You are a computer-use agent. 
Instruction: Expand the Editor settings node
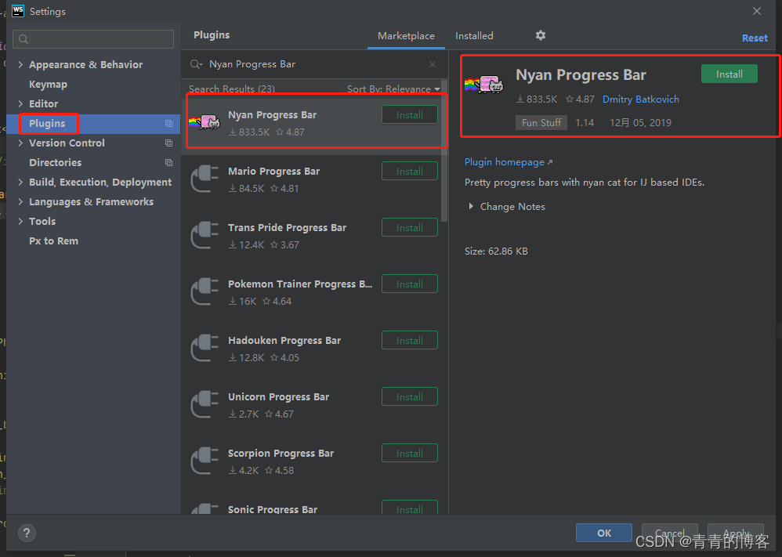[20, 103]
